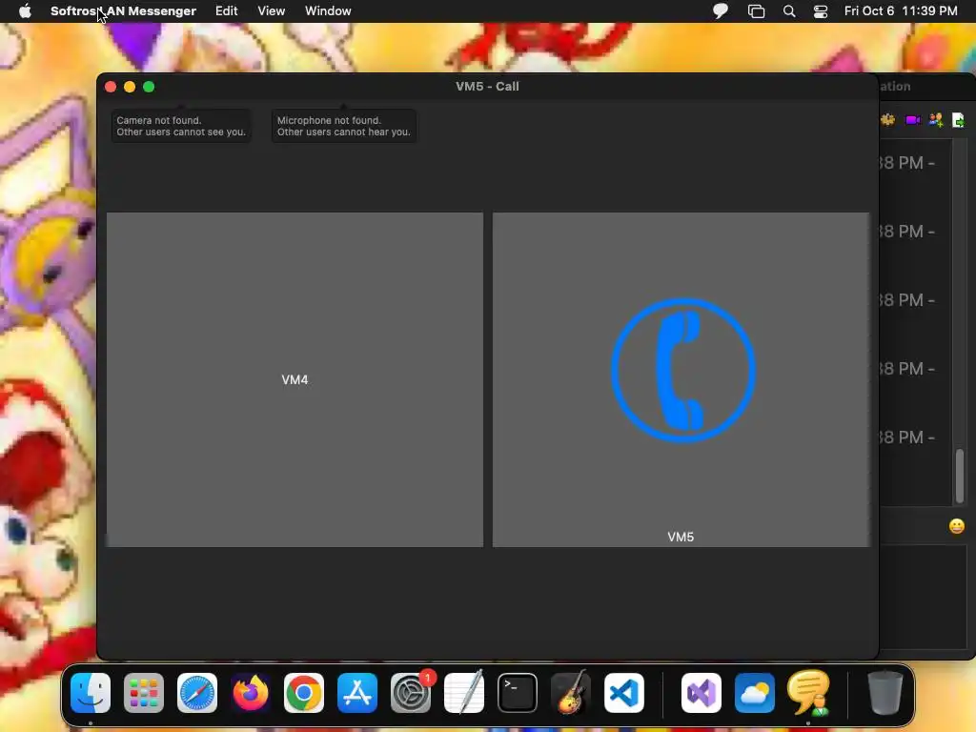The width and height of the screenshot is (976, 732).
Task: Launch Visual Studio Code from the Dock
Action: 624,693
